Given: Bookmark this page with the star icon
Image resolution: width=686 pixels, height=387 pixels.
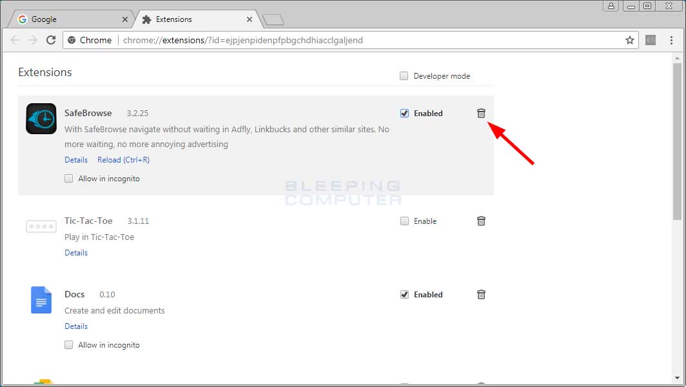Looking at the screenshot, I should (x=629, y=40).
